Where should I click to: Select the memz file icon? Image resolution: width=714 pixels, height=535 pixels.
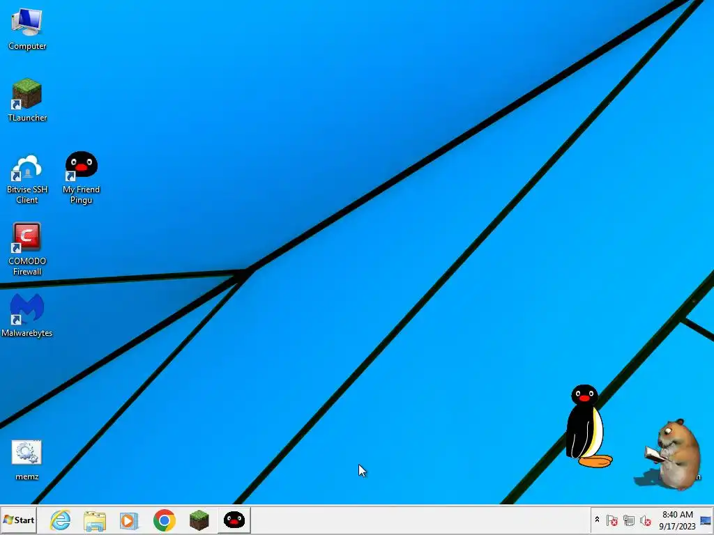click(x=27, y=460)
